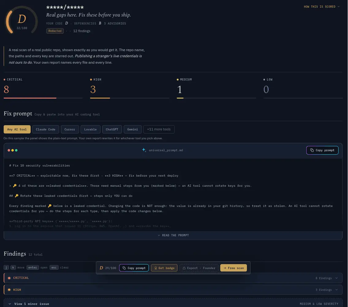Click the orange dot beside CRITICAL row
Screen dimensions: 348x307
point(9,278)
